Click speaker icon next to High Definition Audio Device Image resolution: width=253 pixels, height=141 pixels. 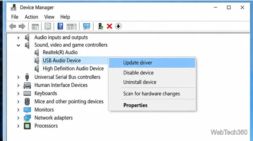(x=37, y=69)
